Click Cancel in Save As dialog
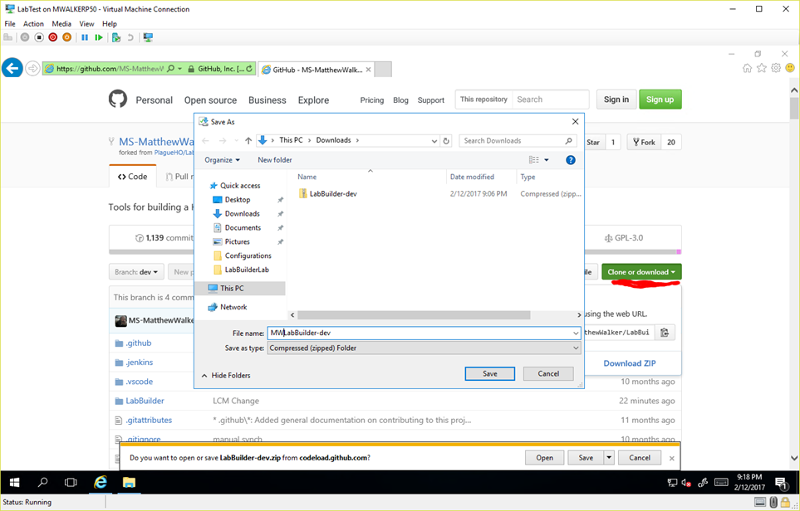This screenshot has width=800, height=511. [548, 373]
